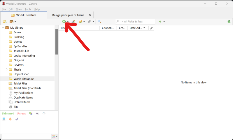
Task: Click the green New Item button
Action: [64, 22]
